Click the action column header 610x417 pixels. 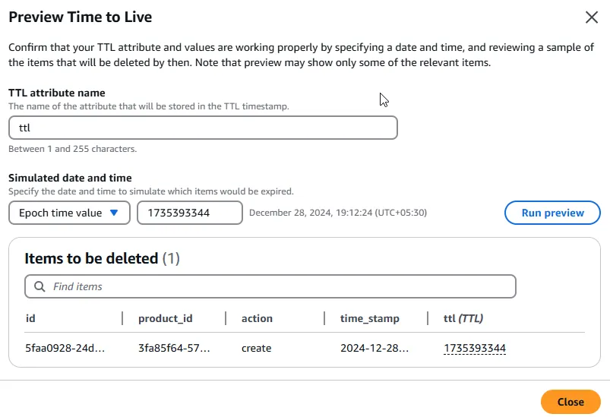pos(257,318)
